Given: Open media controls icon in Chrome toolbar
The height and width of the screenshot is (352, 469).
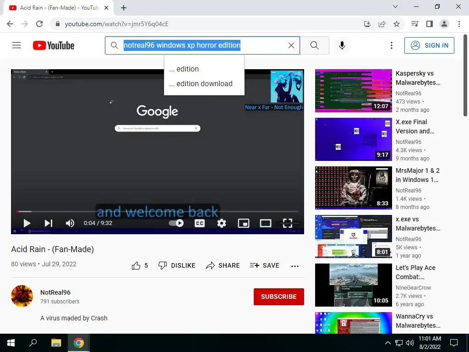Looking at the screenshot, I should 414,24.
